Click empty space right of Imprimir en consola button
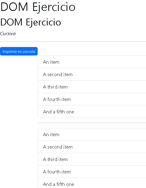The width and height of the screenshot is (146, 188). [x=92, y=51]
